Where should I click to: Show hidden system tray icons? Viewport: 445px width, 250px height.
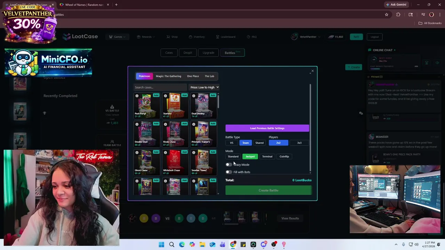396,244
